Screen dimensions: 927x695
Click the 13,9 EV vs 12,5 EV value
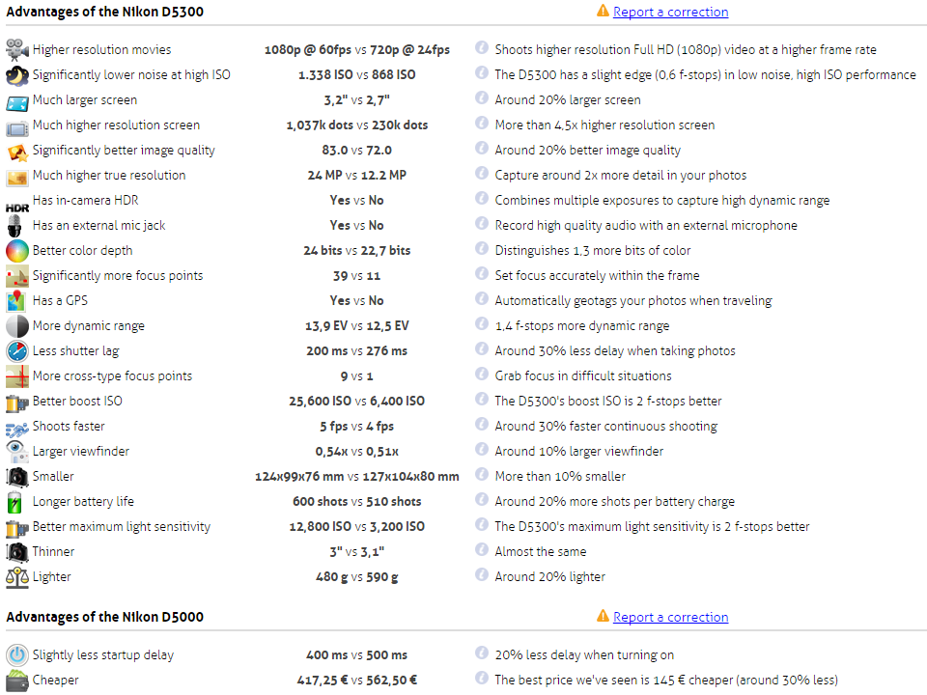357,326
